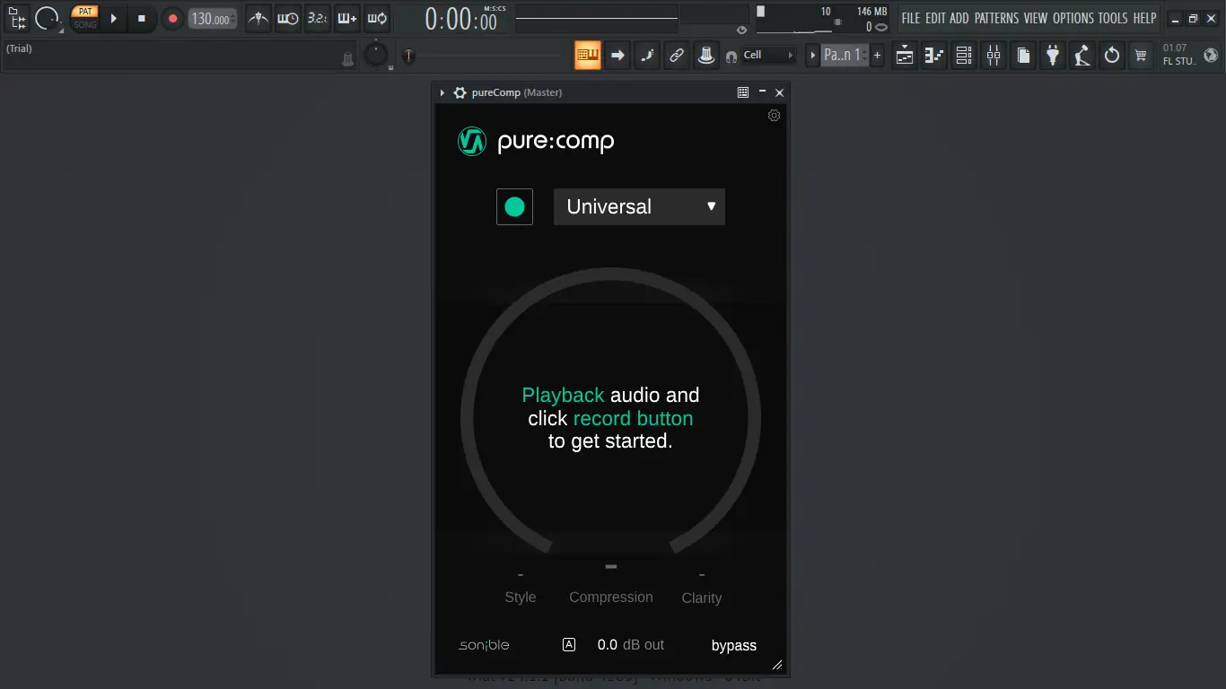This screenshot has height=689, width=1226.
Task: Expand the pureComp plugin options arrow
Action: pos(441,92)
